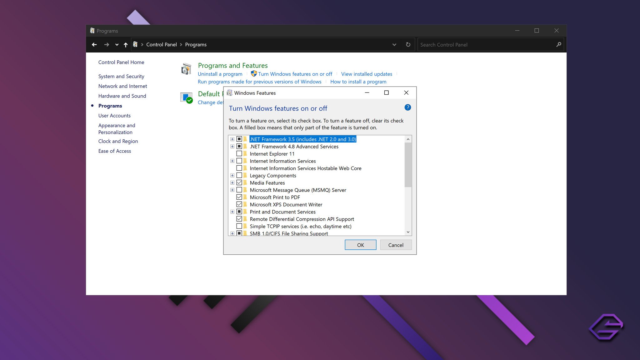The height and width of the screenshot is (360, 640).
Task: Click the Default Programs icon
Action: coord(186,98)
